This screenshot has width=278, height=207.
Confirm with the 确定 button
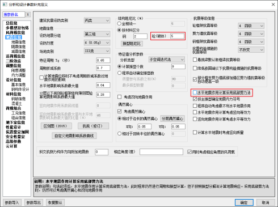pos(244,202)
